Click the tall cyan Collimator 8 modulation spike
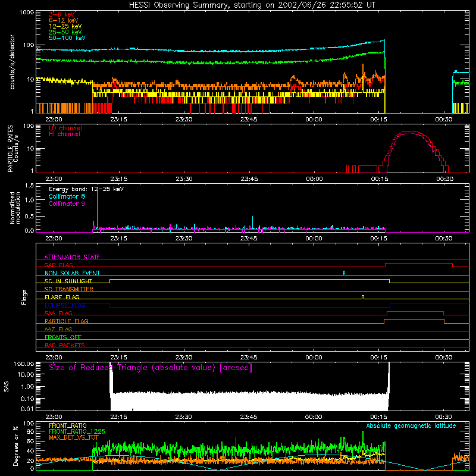476x476 pixels. tap(97, 209)
